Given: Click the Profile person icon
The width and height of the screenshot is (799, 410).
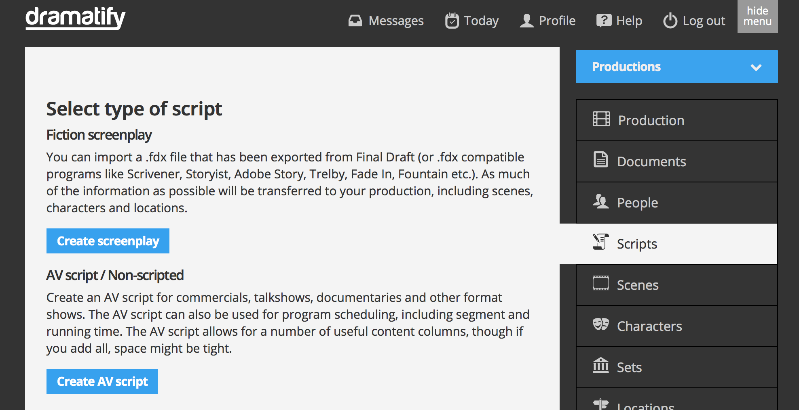Looking at the screenshot, I should (x=526, y=21).
